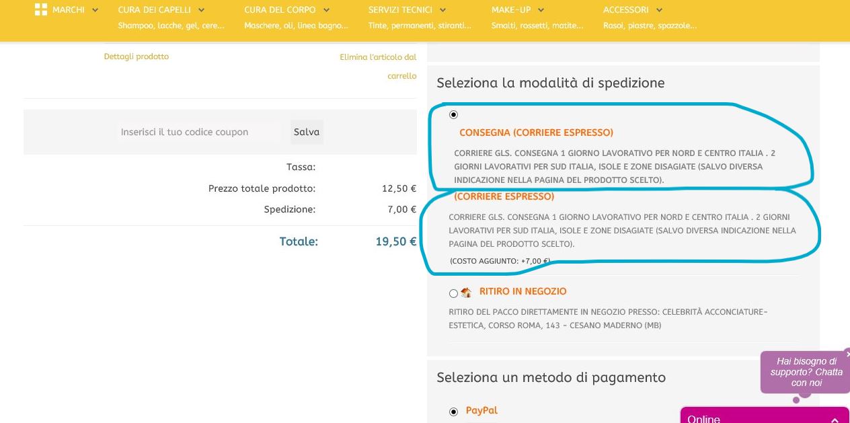Expand the Online chat widget chevron
This screenshot has height=423, width=850.
click(x=835, y=420)
